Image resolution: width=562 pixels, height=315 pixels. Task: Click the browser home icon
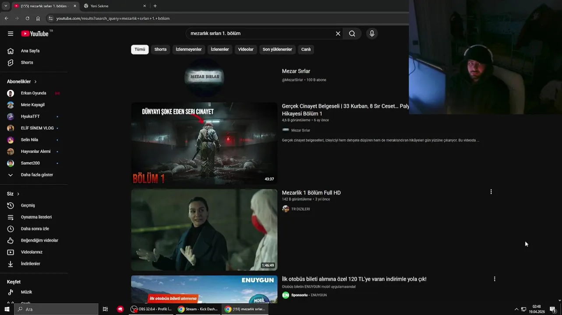coord(38,18)
